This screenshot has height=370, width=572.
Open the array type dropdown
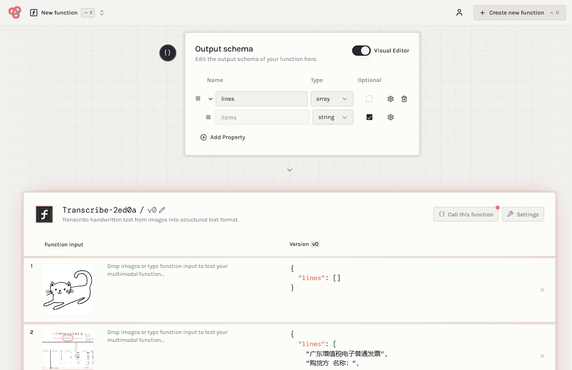tap(332, 99)
